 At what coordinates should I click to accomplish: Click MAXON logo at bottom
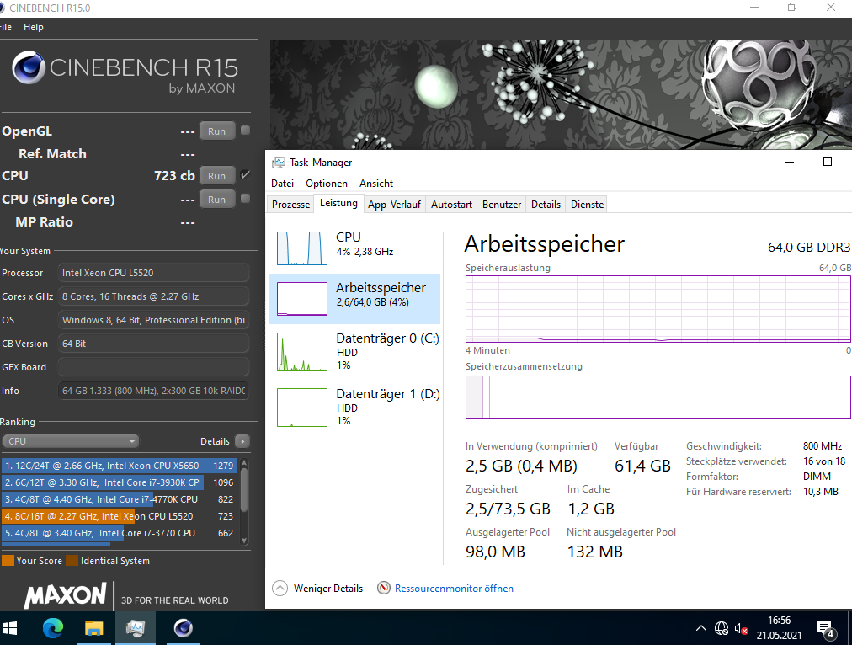(x=65, y=595)
